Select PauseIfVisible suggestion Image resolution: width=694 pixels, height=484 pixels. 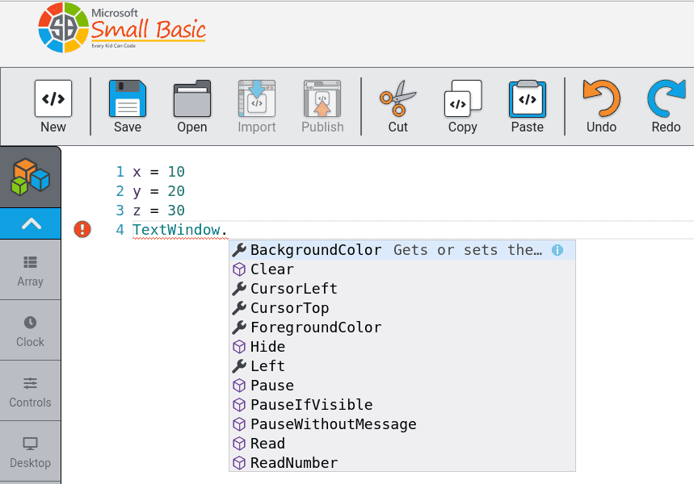(x=402, y=405)
